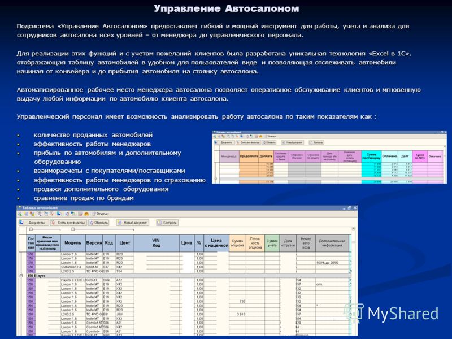This screenshot has height=339, width=452.
Task: Click Сумма поставщику column header
Action: [x=371, y=157]
